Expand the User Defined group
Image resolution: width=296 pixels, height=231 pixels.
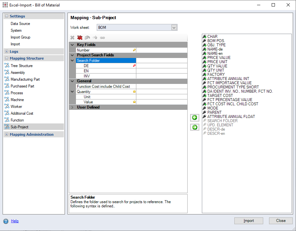72,107
